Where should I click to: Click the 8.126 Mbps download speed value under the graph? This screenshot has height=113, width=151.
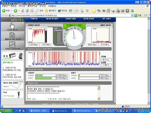click(33, 45)
